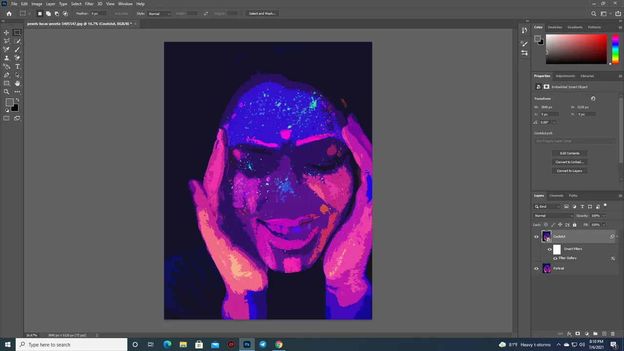Hide the Portrait layer
Screen dimensions: 624x351
[536, 269]
